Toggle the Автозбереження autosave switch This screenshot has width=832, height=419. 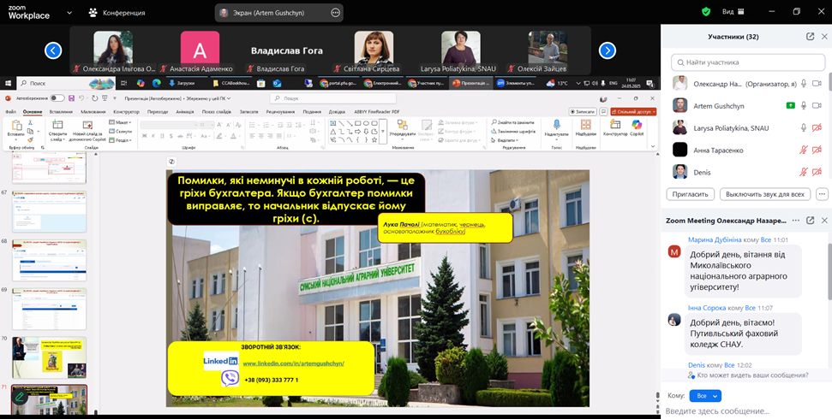pyautogui.click(x=57, y=98)
